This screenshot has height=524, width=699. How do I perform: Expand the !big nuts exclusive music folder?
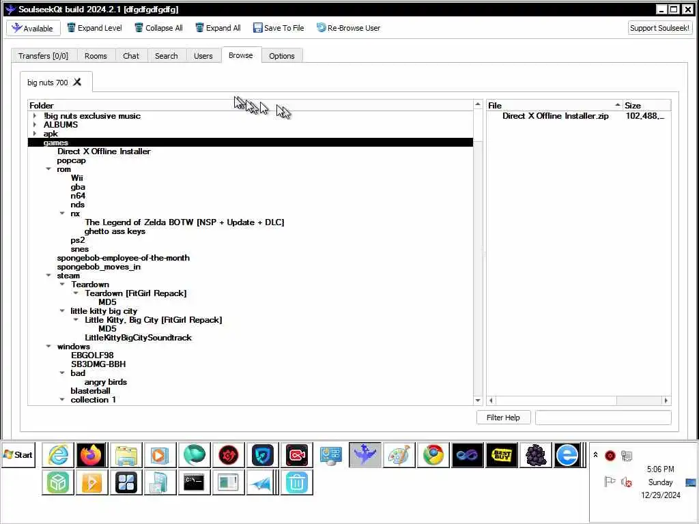pyautogui.click(x=35, y=116)
